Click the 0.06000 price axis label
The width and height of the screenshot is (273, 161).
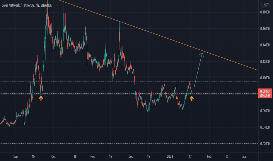click(x=265, y=111)
